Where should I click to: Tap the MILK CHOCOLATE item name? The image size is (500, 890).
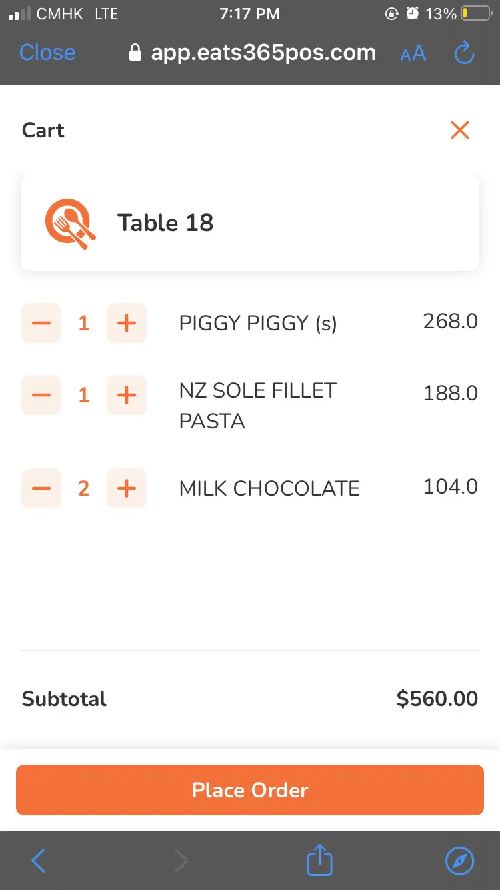[269, 488]
